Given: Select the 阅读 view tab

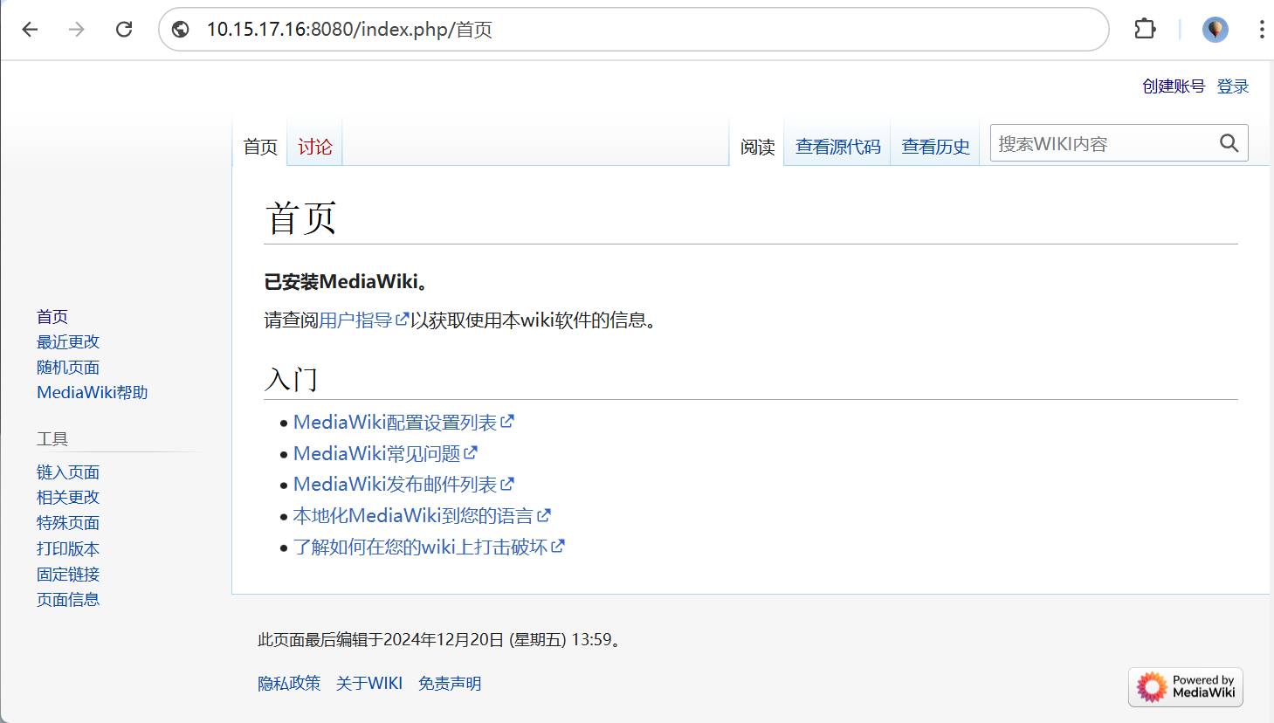Looking at the screenshot, I should tap(757, 147).
